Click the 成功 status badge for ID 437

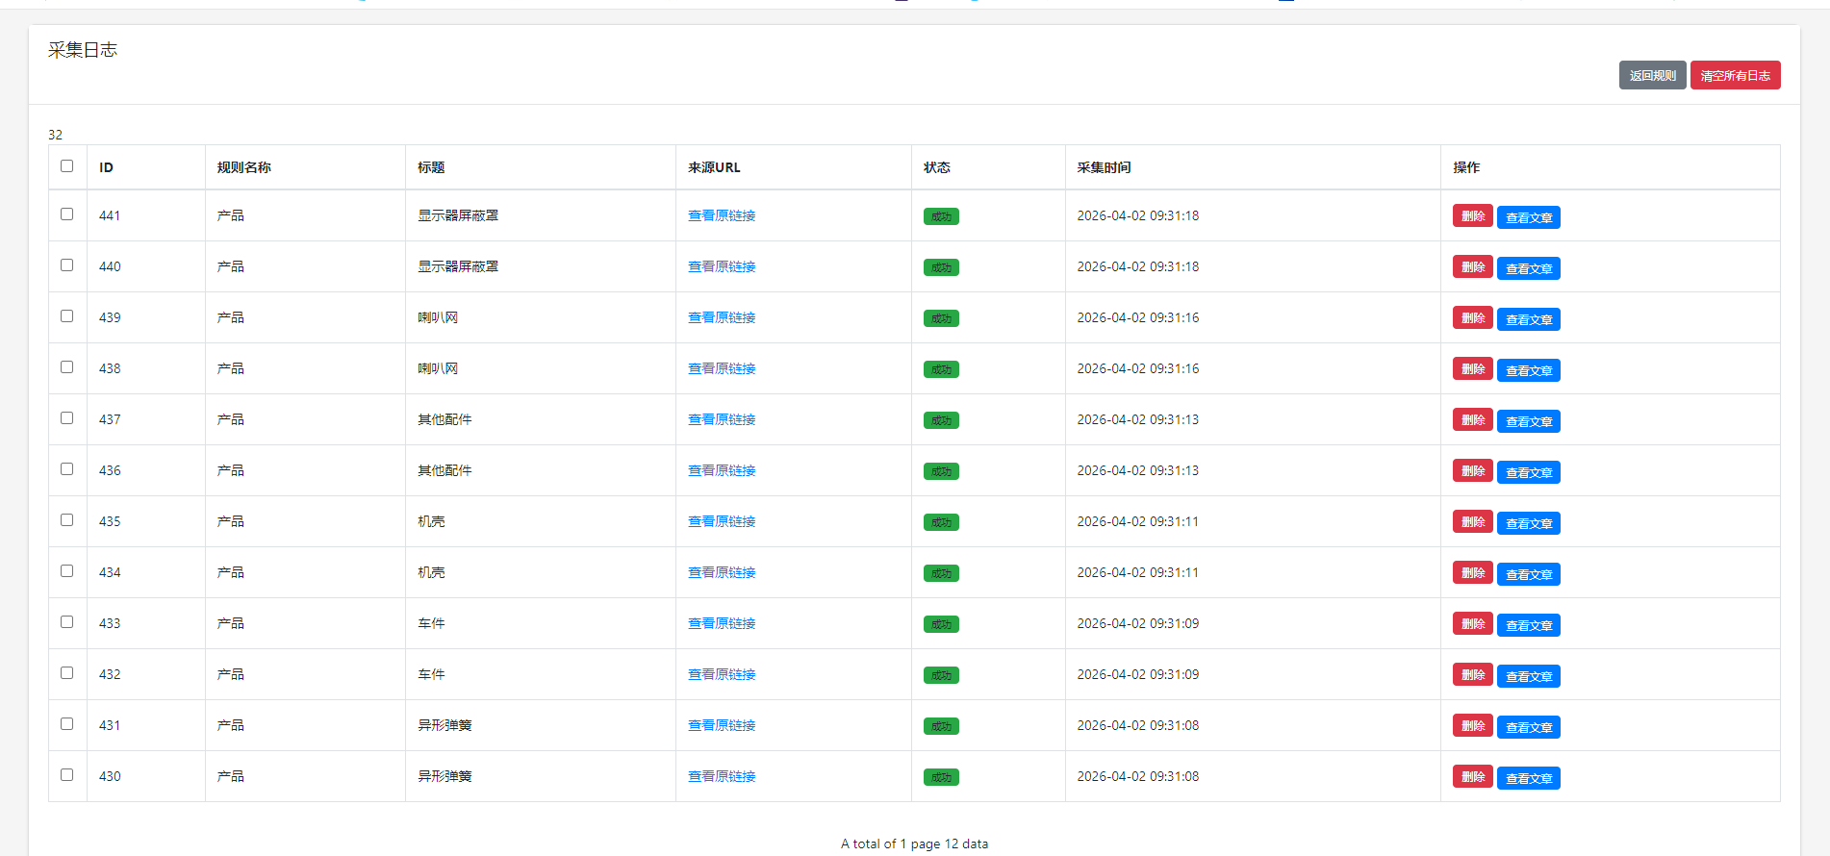[x=940, y=420]
